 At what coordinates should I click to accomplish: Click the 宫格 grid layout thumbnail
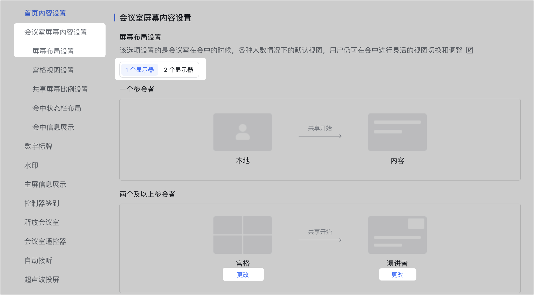click(x=242, y=235)
